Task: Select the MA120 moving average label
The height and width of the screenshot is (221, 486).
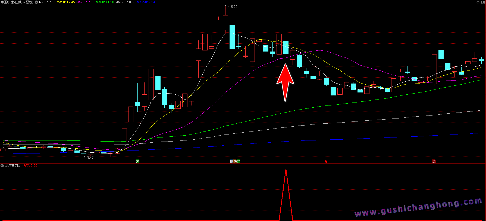Action: [x=125, y=2]
